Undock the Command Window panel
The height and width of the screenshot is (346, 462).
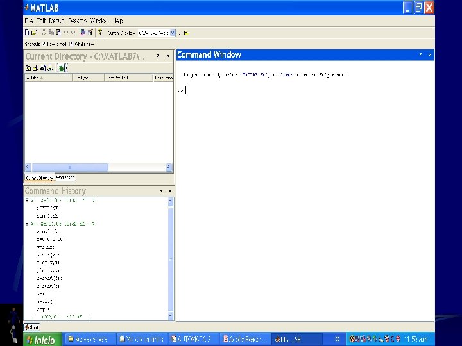click(x=421, y=55)
